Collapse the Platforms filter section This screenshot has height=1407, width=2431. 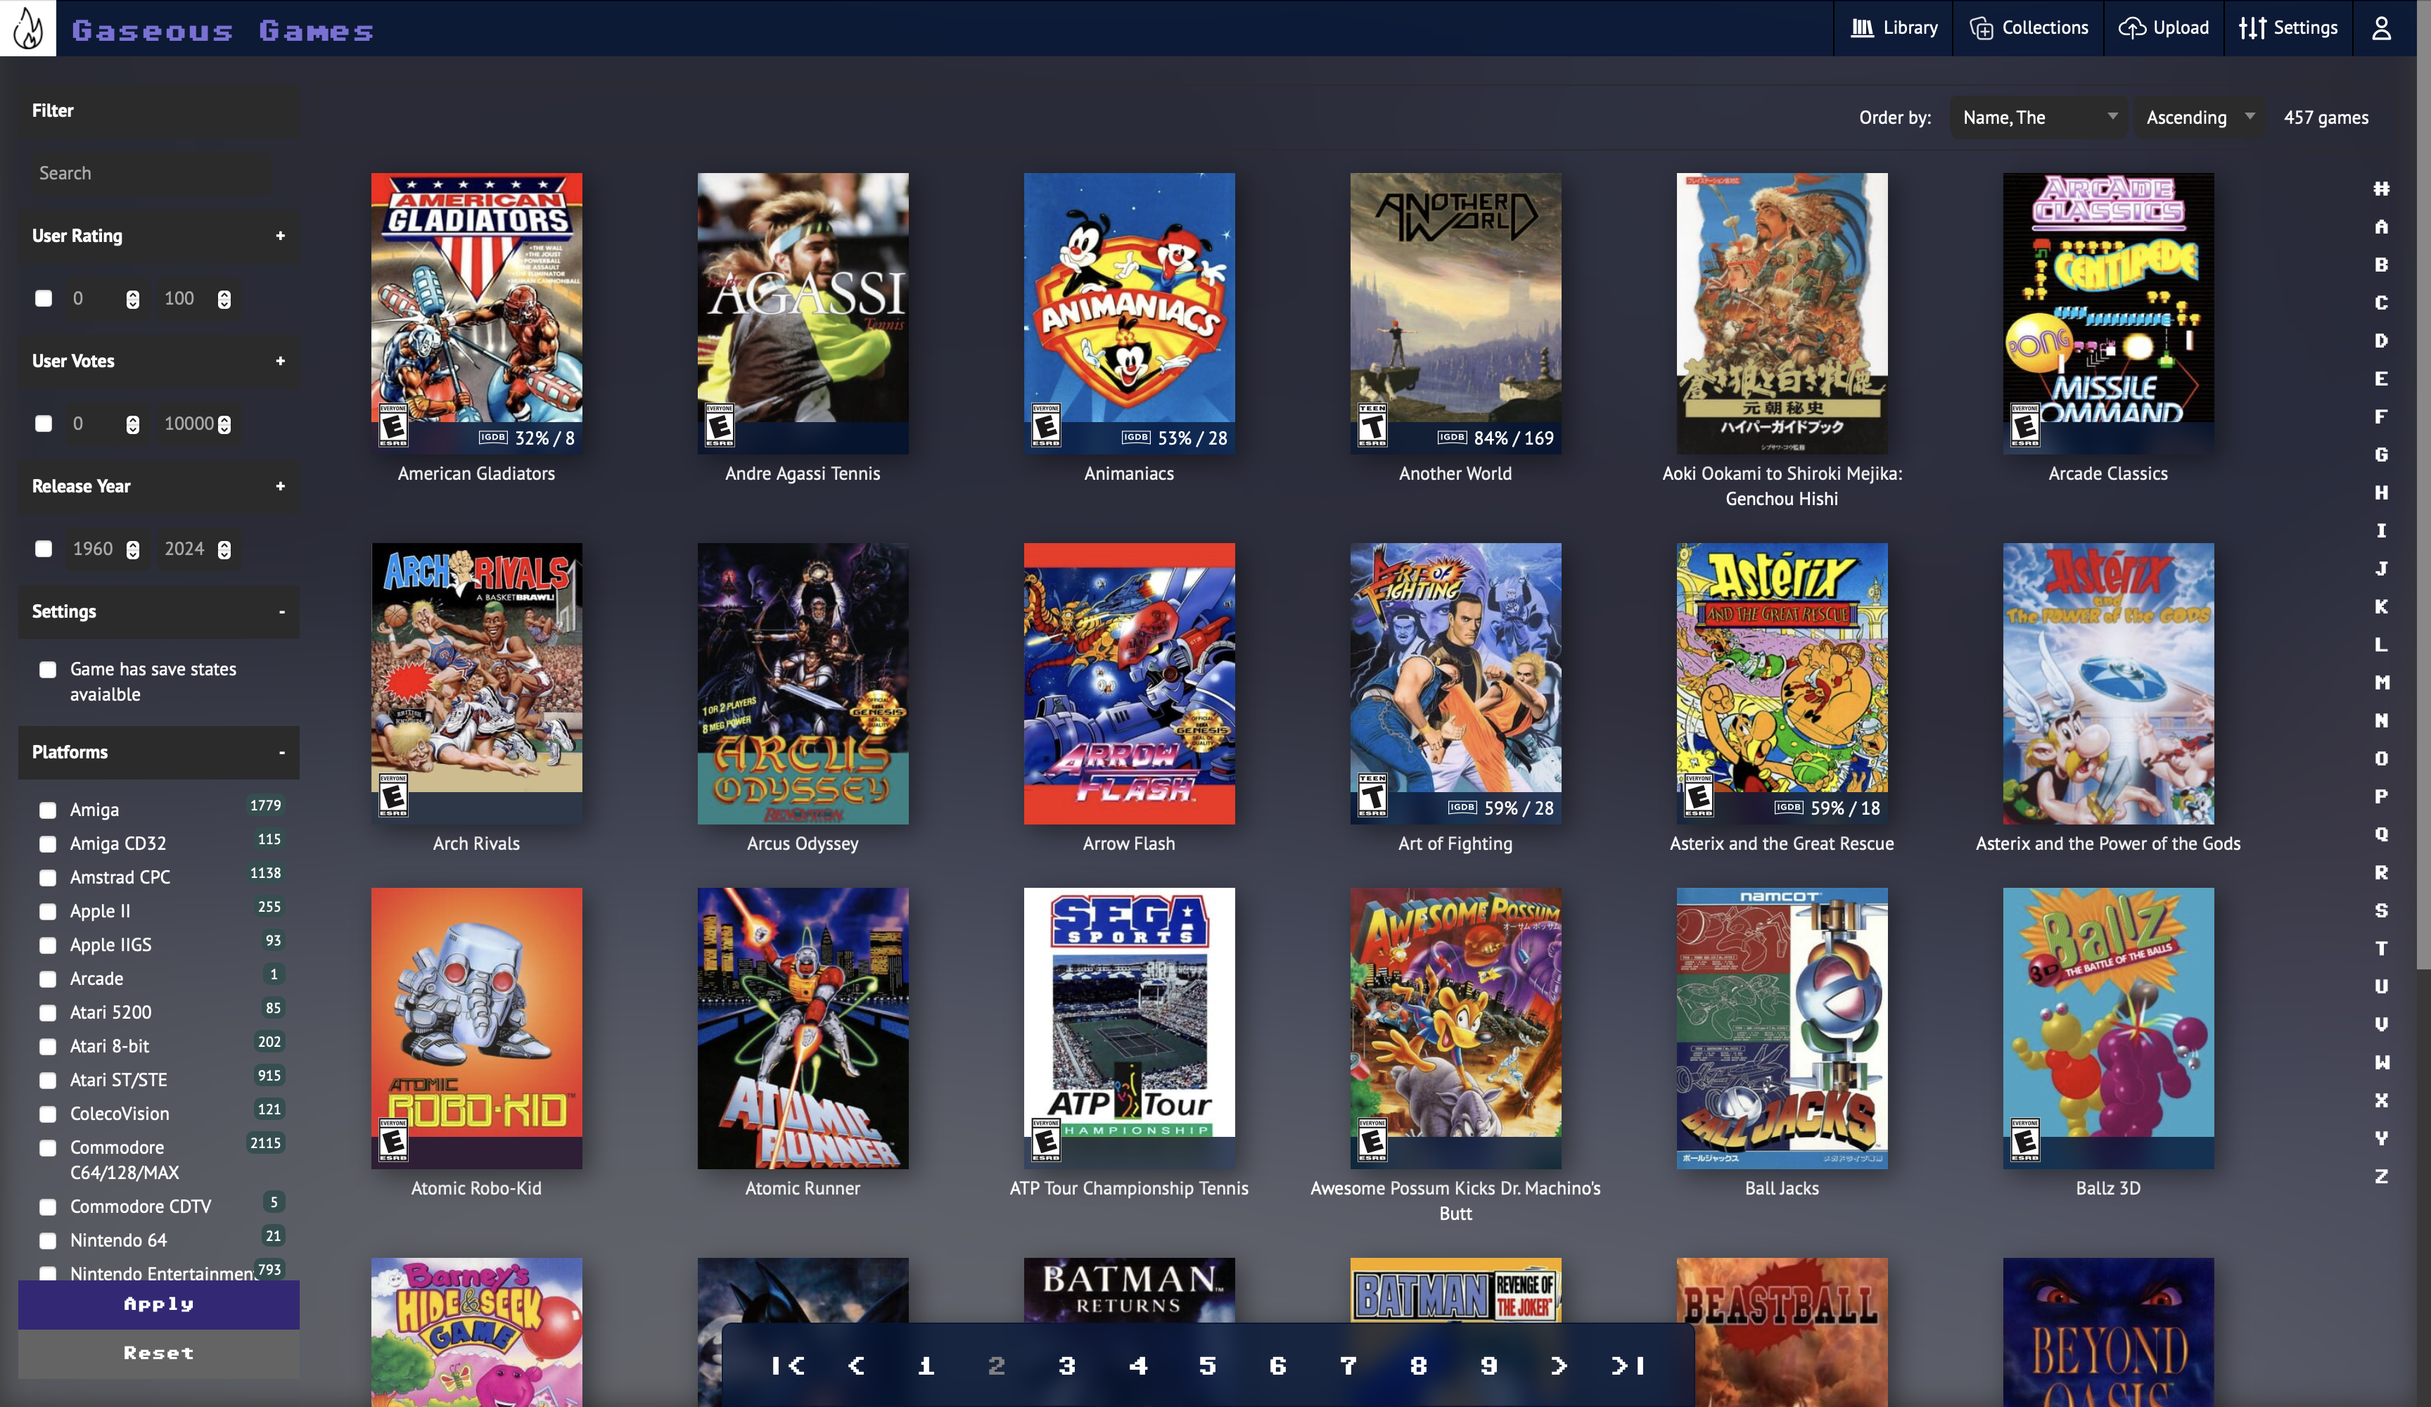coord(281,752)
